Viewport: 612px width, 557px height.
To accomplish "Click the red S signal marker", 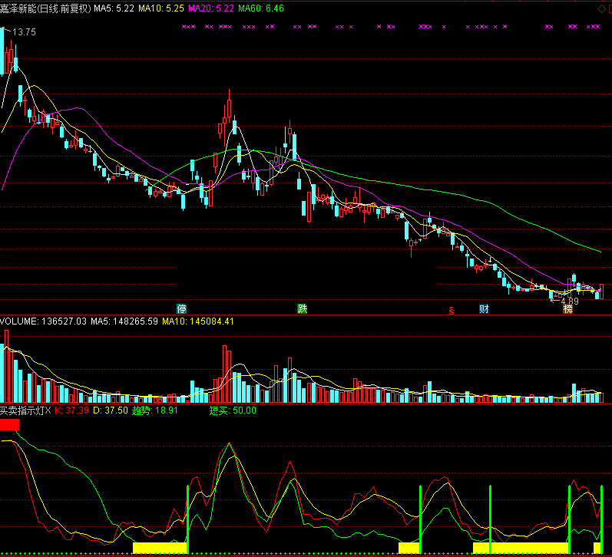I will (452, 311).
